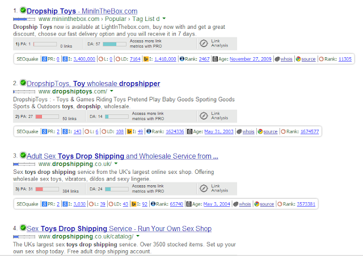
Task: Click Alexa rank globe icon in result 2 bar
Action: [x=149, y=131]
